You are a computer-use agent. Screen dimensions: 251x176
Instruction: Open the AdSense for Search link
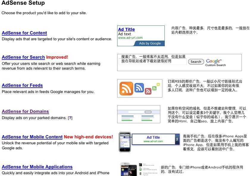[23, 57]
